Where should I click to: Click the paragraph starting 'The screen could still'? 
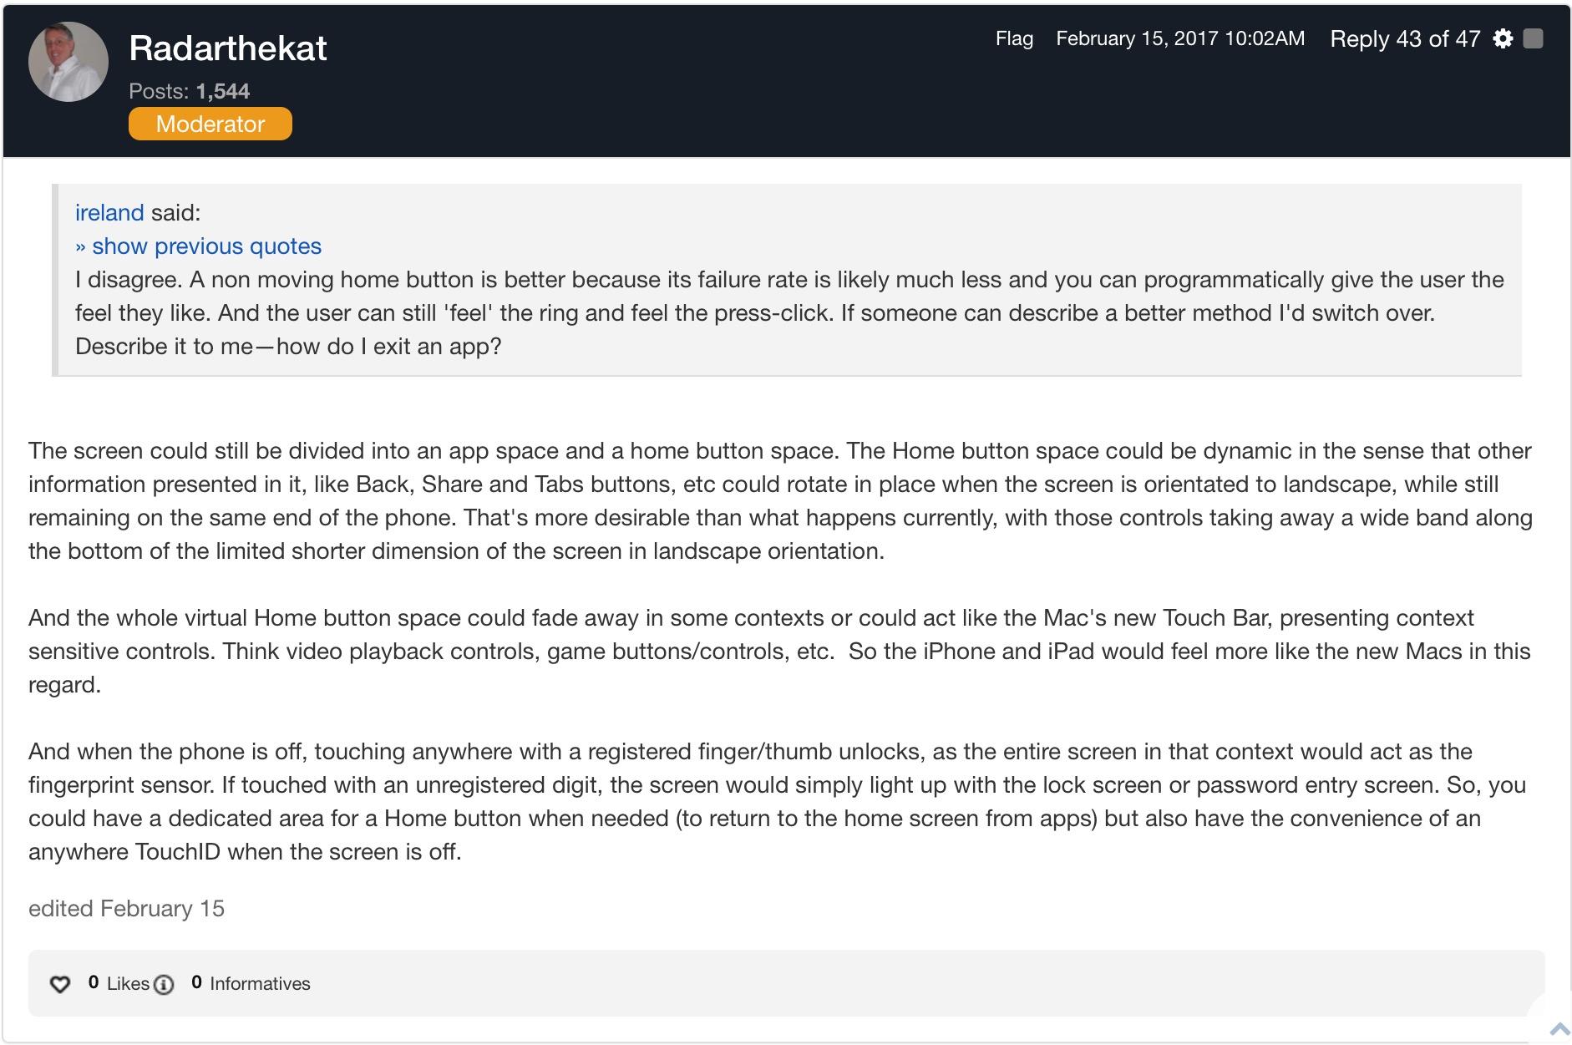(x=780, y=501)
